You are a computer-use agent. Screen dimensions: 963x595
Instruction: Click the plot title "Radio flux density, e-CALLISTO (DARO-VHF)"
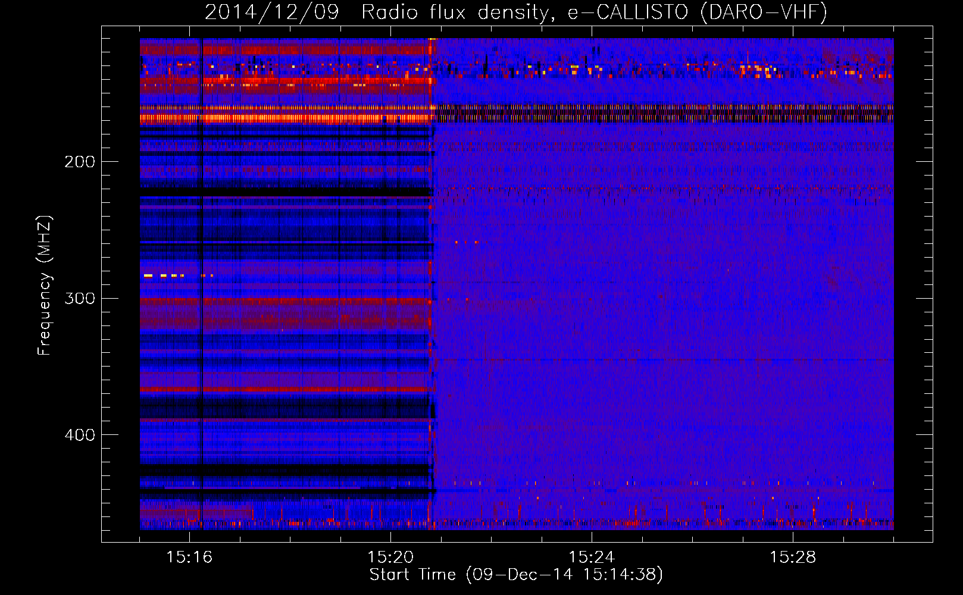coord(594,12)
